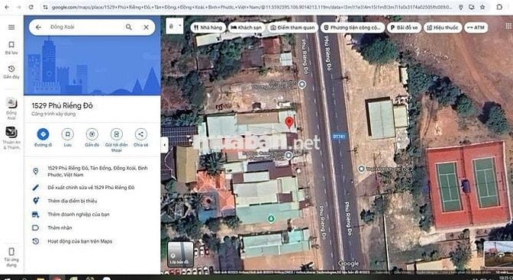Click the Lưu bookmark icon for this place
Screen dimensions: 513x280
click(67, 134)
